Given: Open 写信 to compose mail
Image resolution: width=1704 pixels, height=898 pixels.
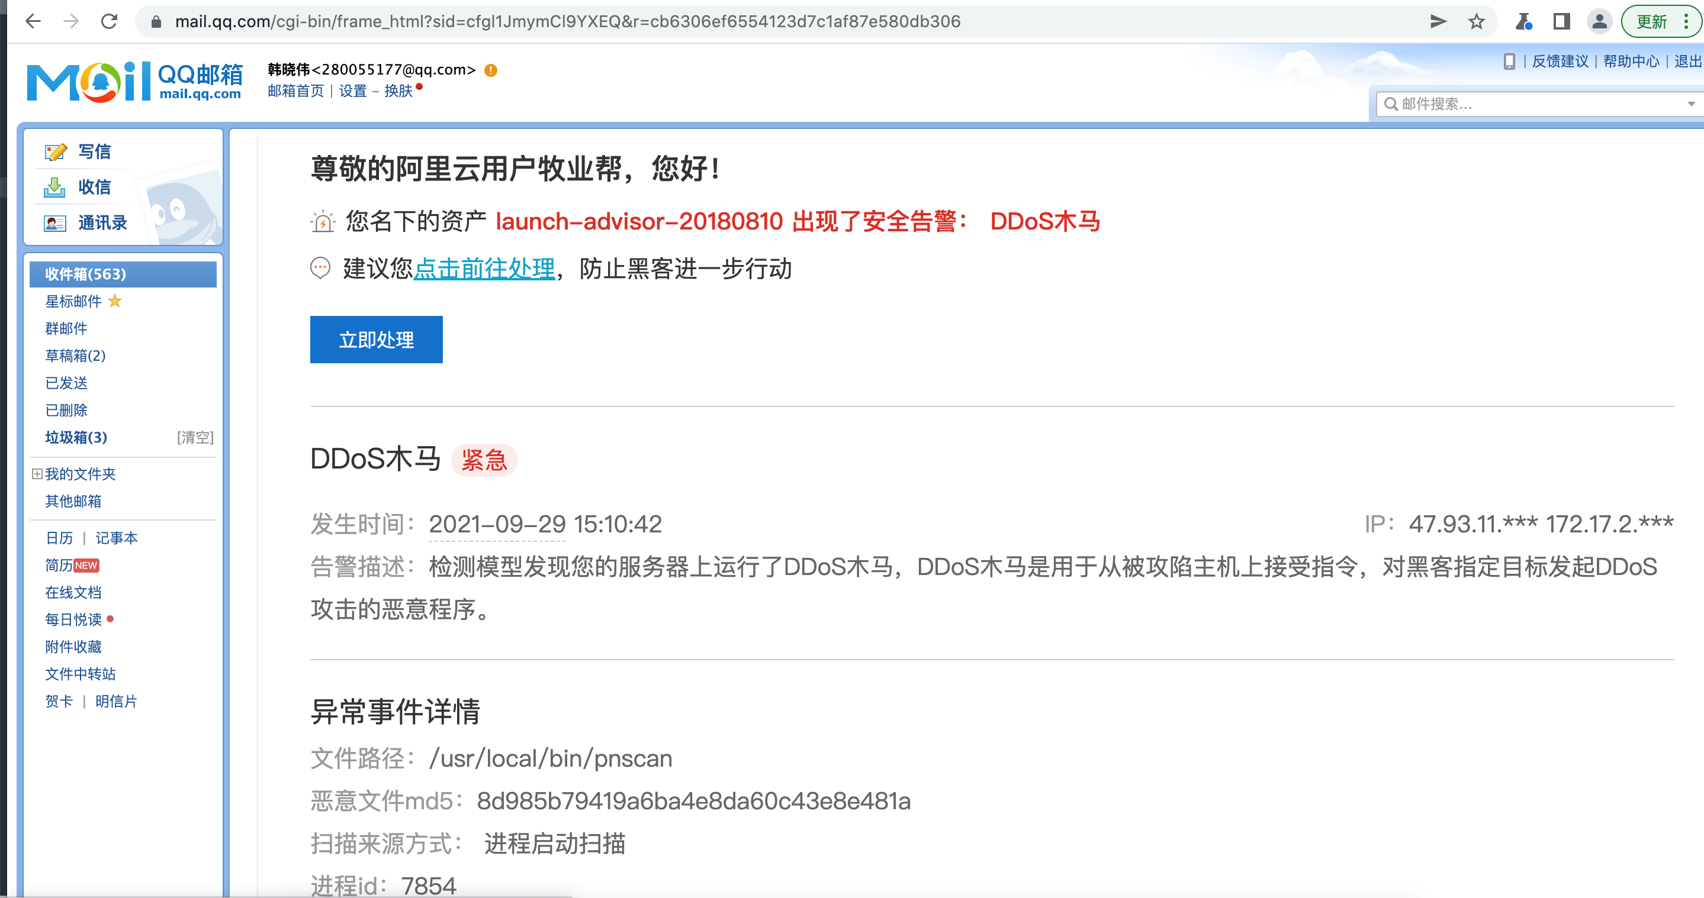Looking at the screenshot, I should coord(94,151).
